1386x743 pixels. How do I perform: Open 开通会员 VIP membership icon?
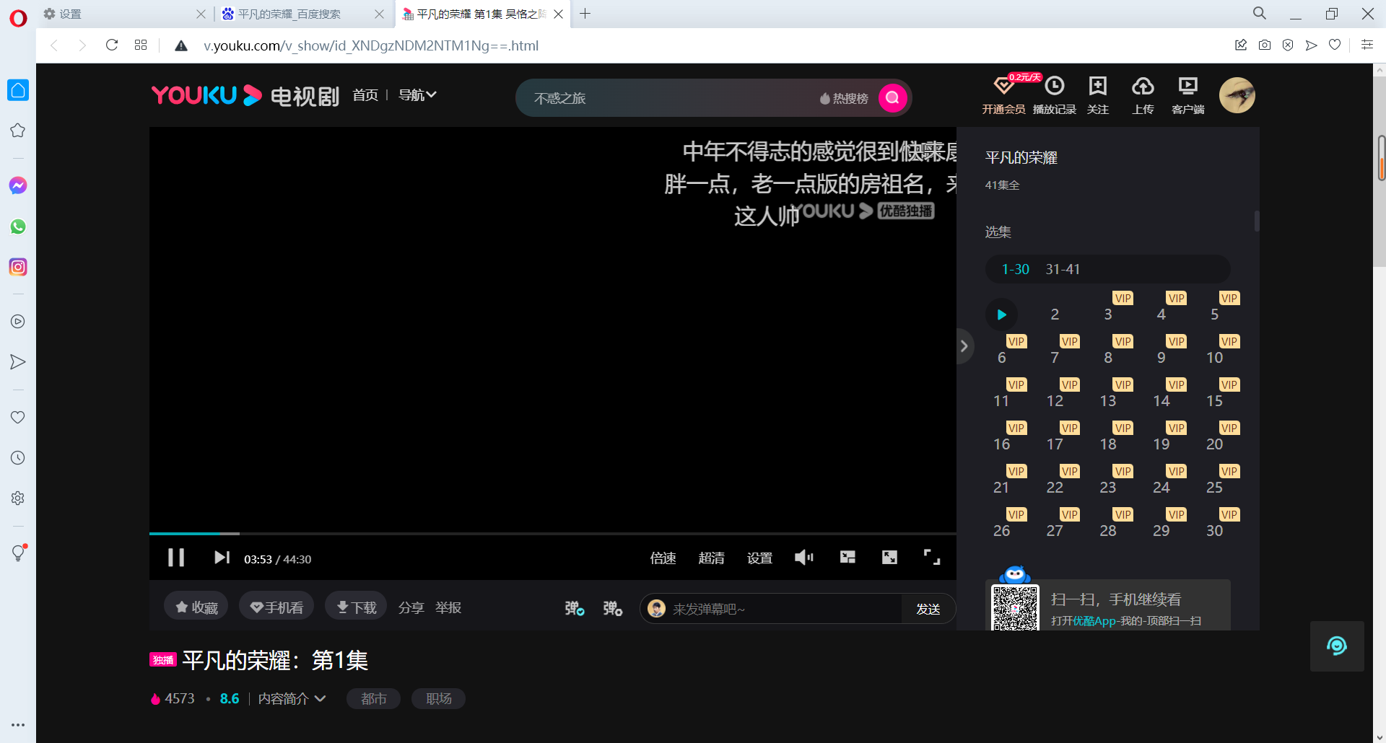[1003, 95]
